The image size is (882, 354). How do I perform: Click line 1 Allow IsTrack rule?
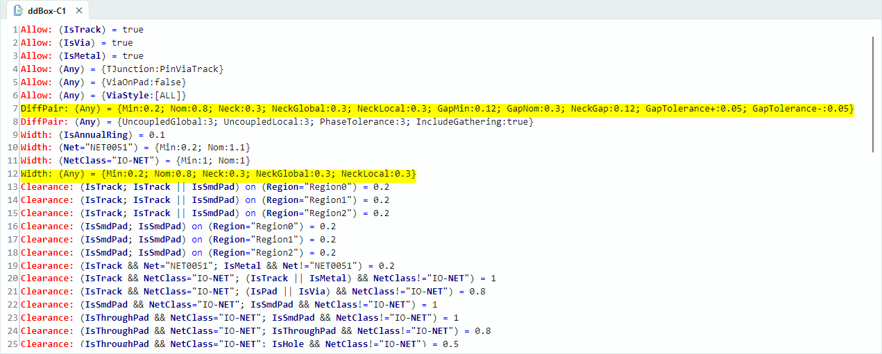coord(82,30)
